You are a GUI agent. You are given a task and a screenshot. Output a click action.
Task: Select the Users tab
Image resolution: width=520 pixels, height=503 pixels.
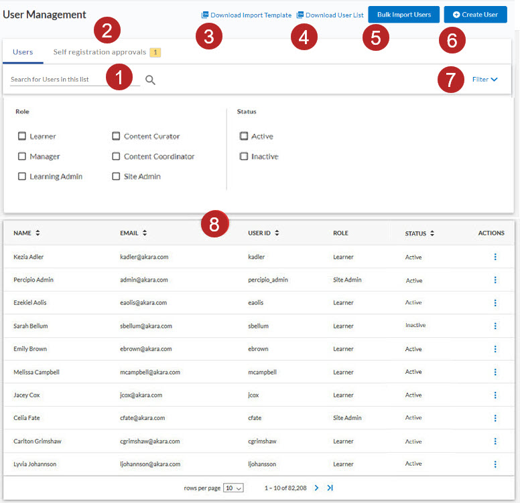tap(23, 52)
